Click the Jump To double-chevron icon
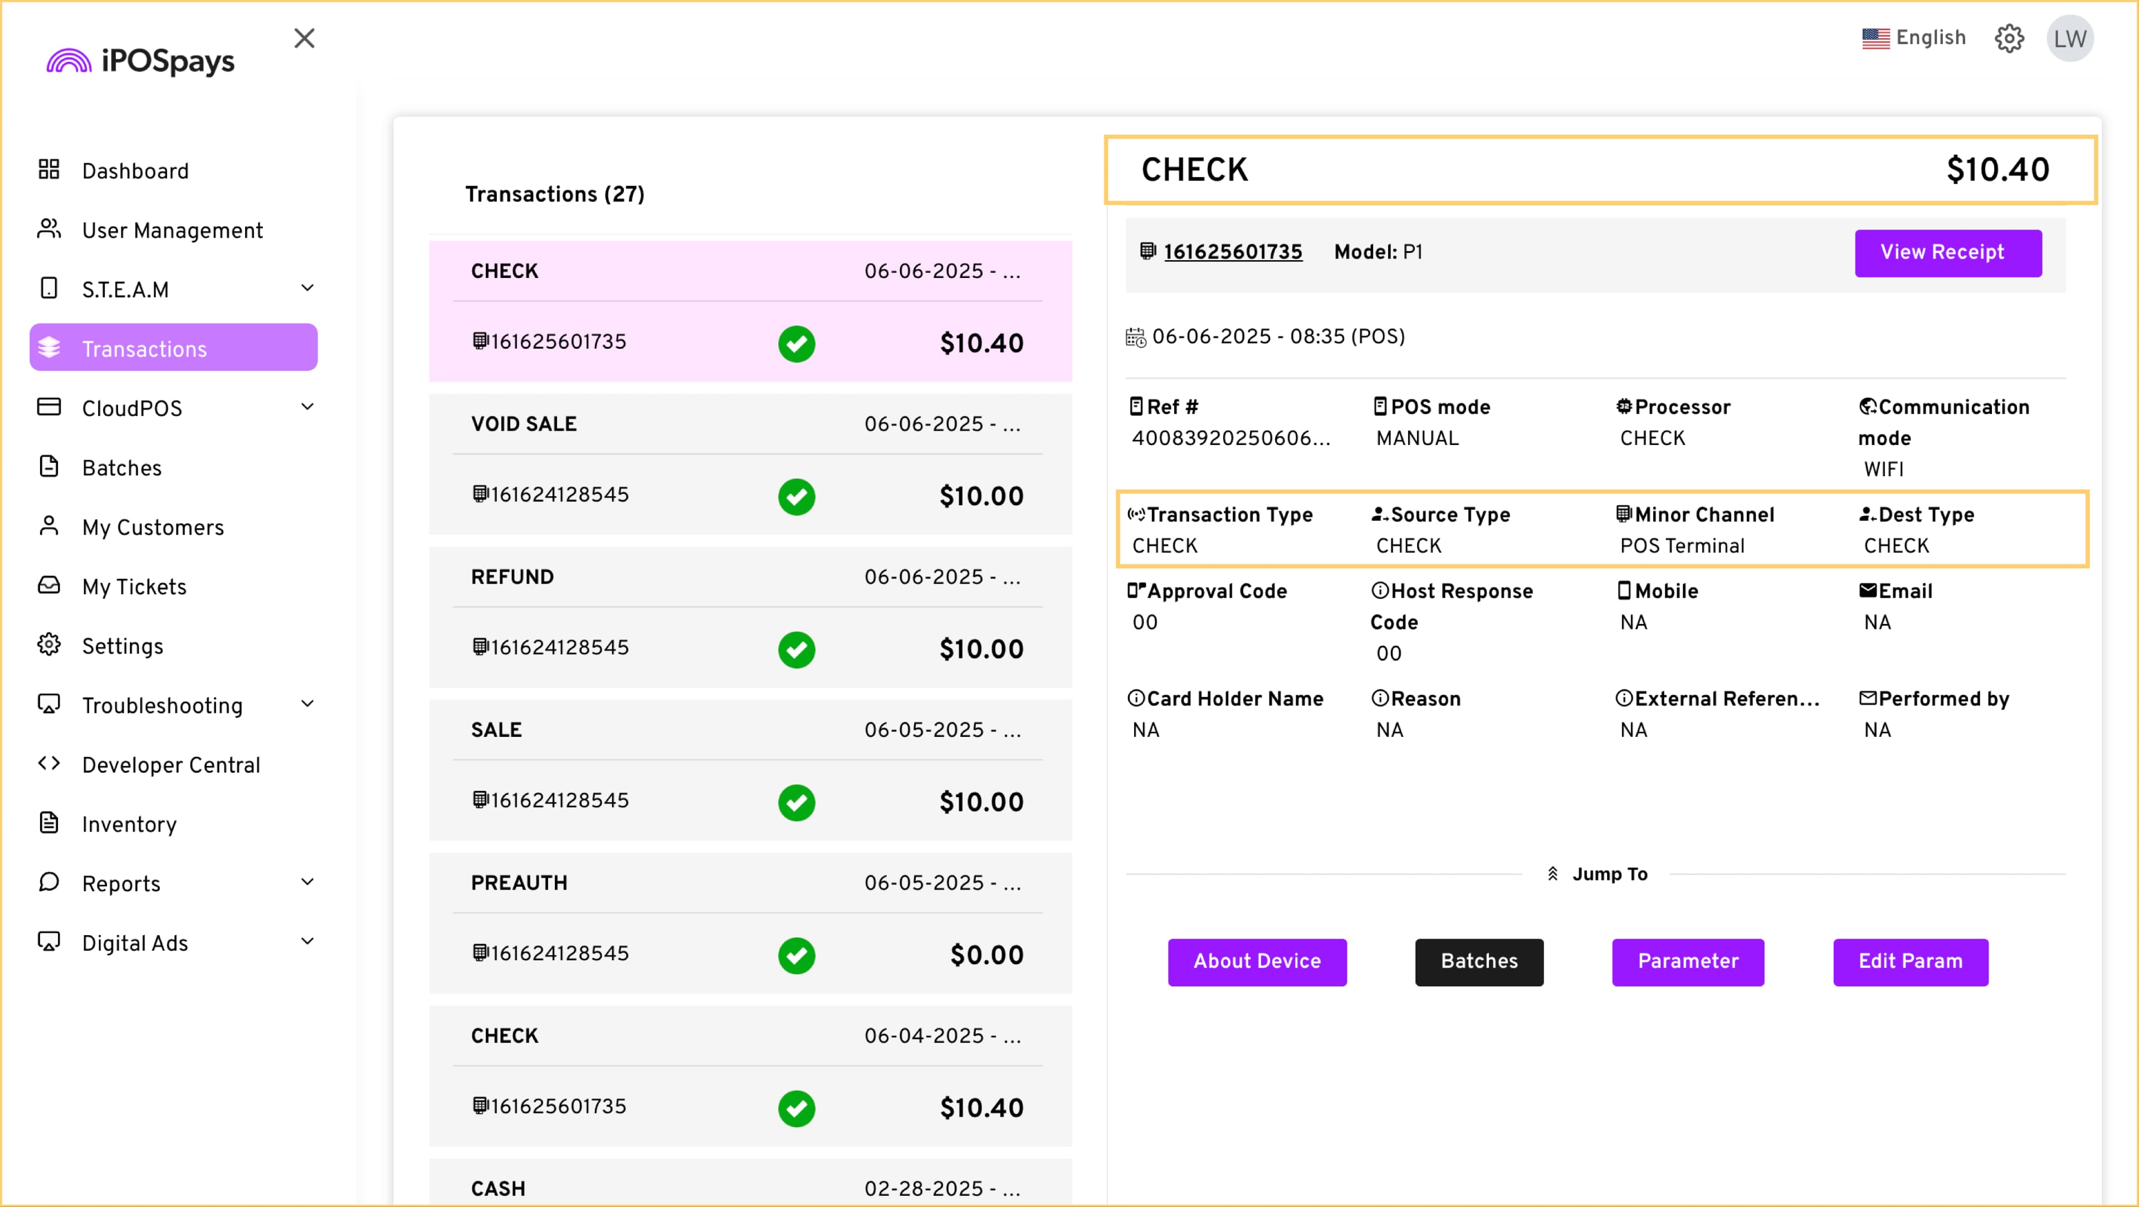The image size is (2139, 1207). click(x=1553, y=874)
